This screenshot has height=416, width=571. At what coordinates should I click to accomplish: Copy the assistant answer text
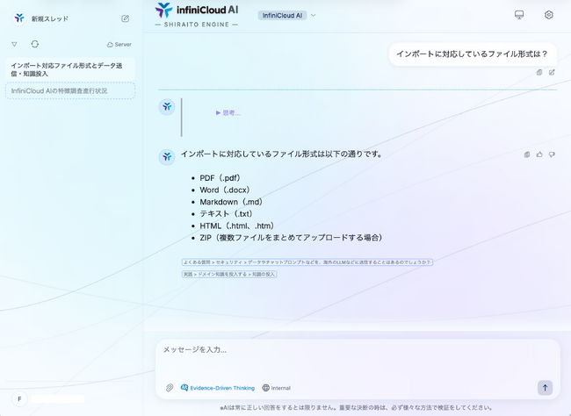click(527, 154)
